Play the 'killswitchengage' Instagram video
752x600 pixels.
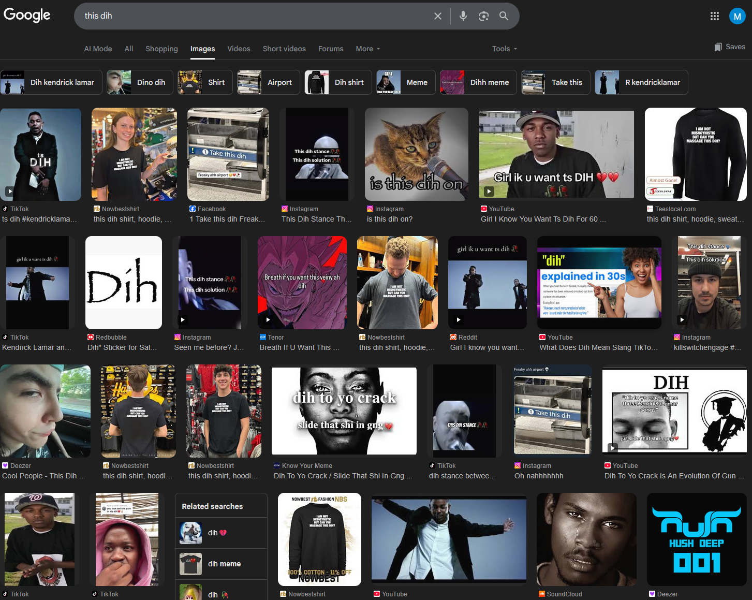(682, 320)
